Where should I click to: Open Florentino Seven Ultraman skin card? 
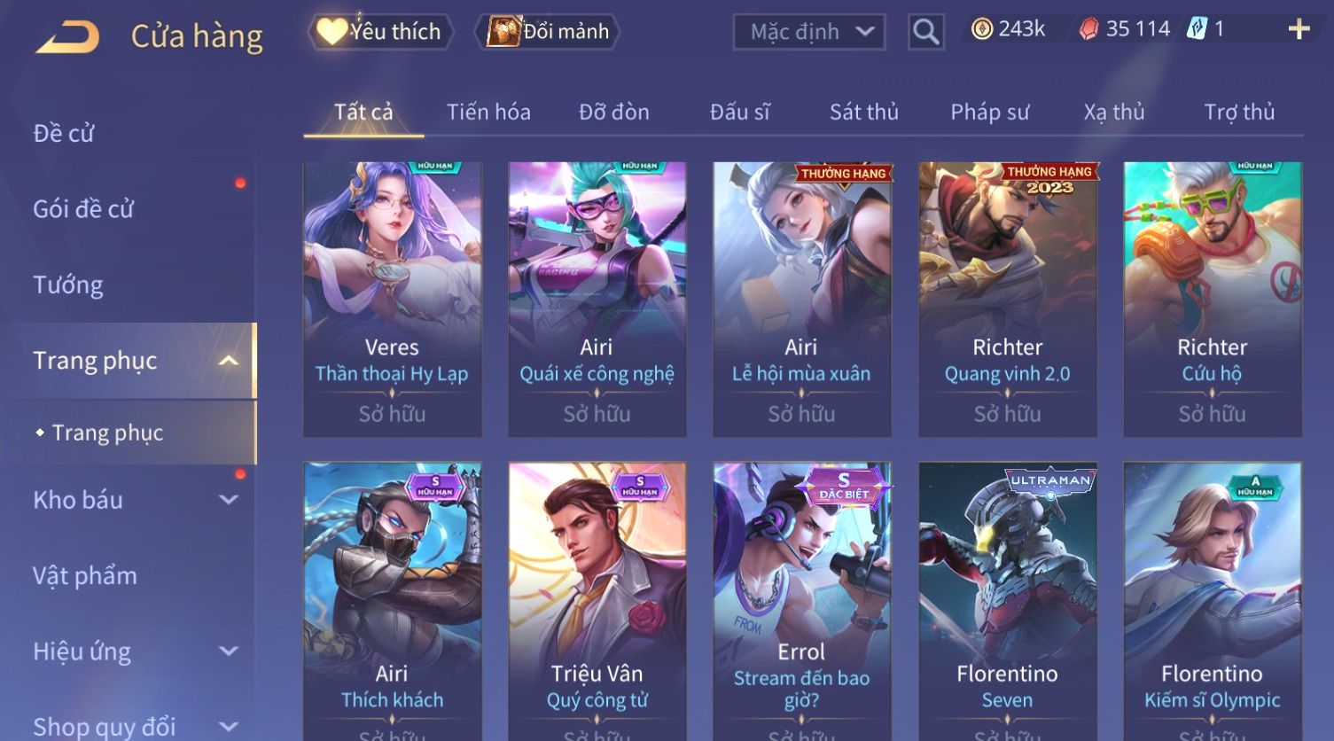click(x=1008, y=601)
